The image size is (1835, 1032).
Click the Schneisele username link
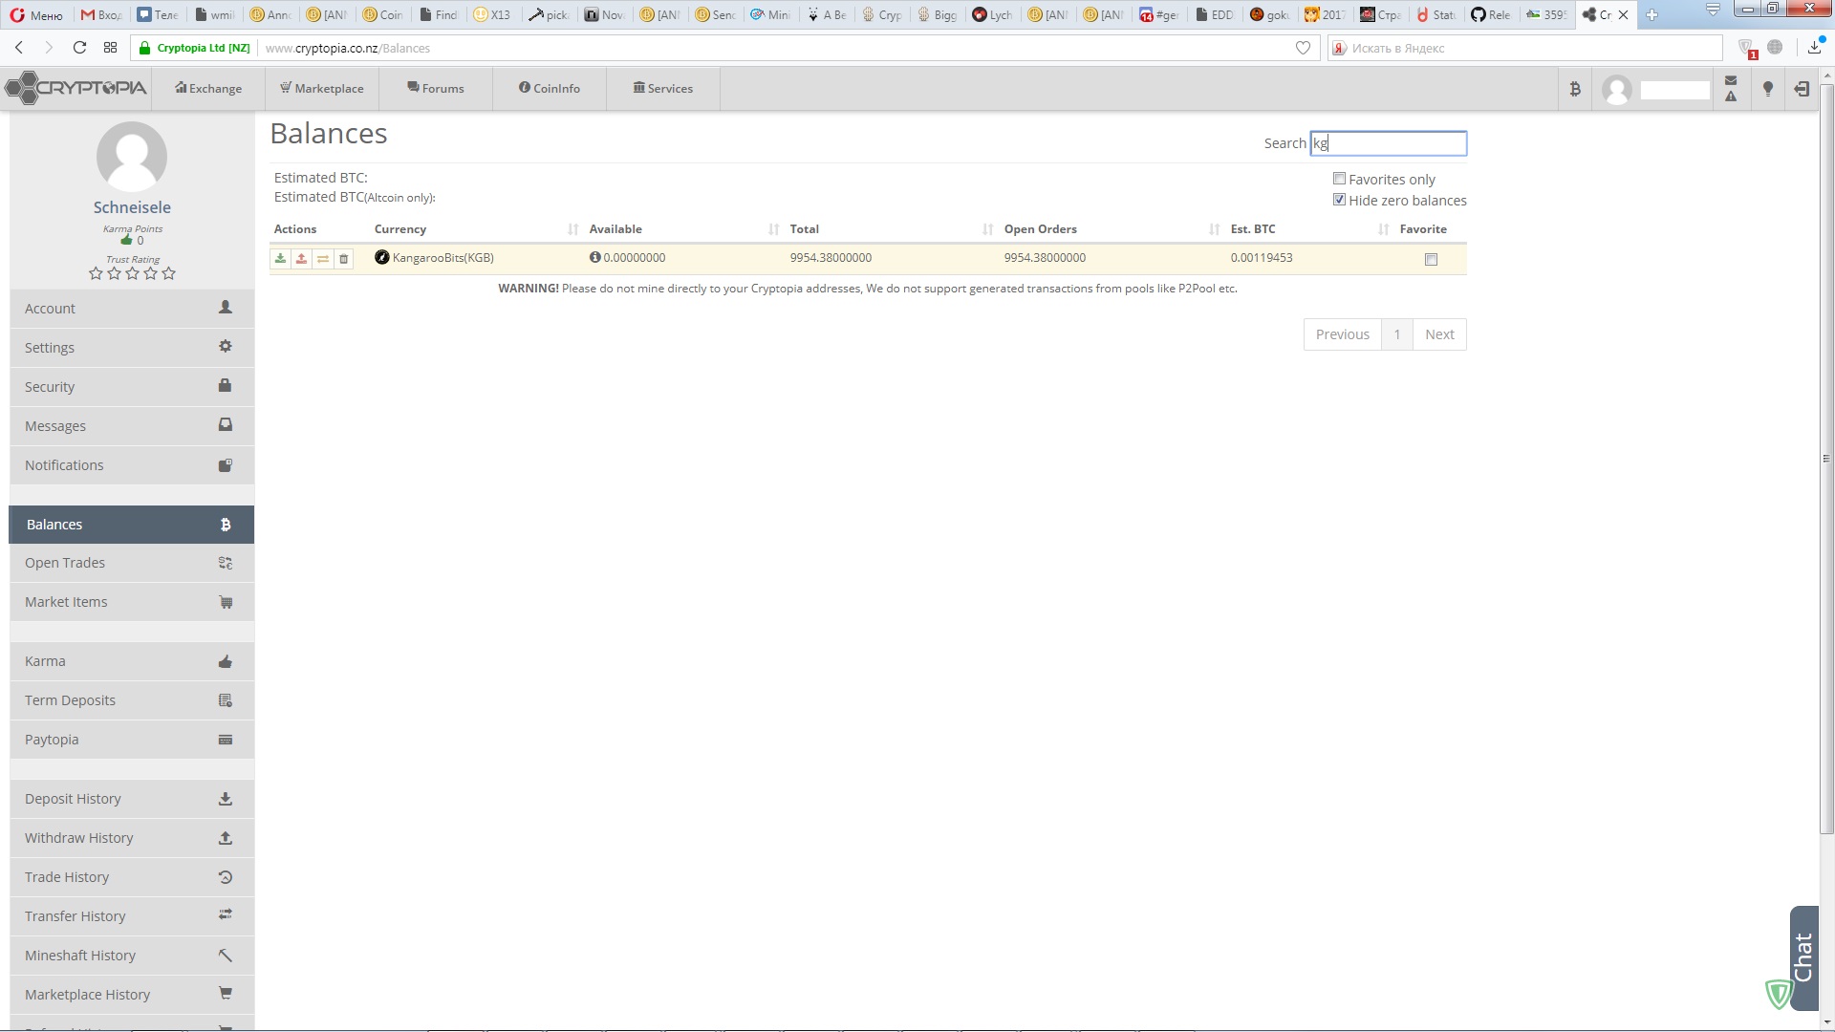(x=132, y=207)
